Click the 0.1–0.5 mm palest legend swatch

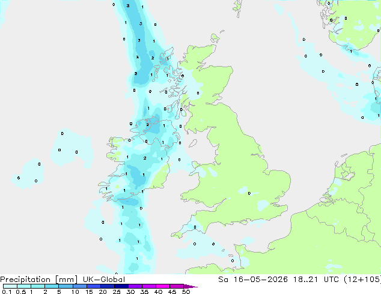[x=10, y=286]
